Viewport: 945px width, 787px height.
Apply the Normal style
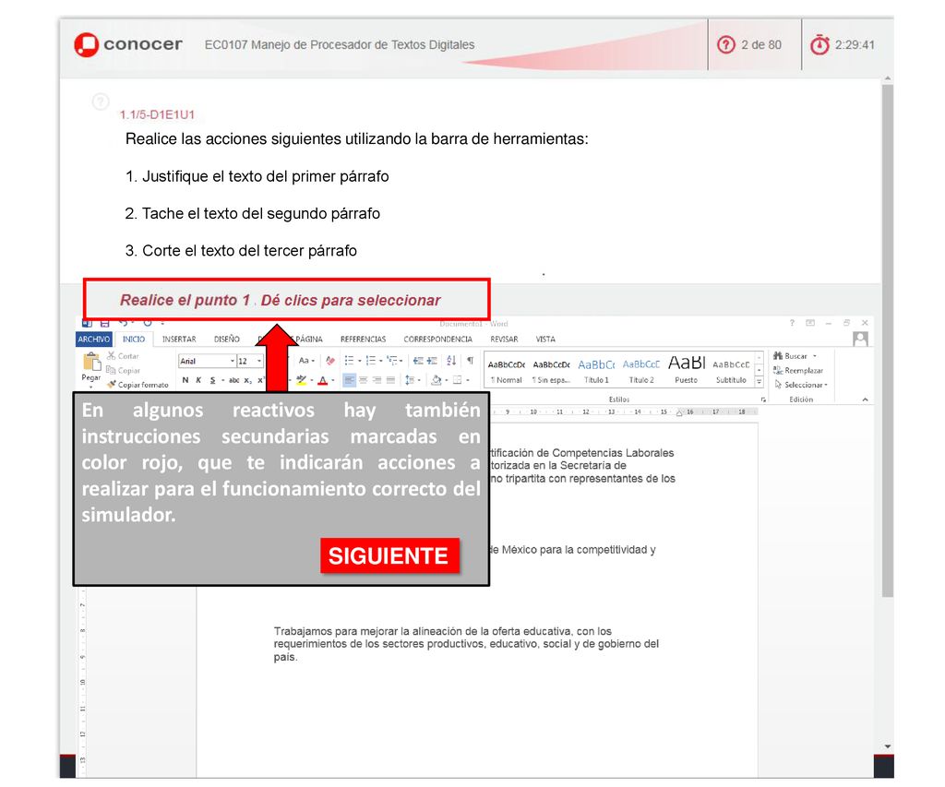tap(507, 371)
